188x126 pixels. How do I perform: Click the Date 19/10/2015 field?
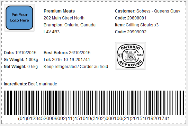[x=20, y=53]
